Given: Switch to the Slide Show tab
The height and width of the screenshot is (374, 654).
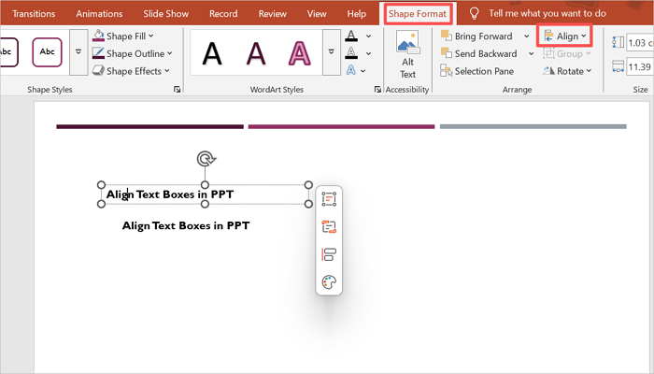Looking at the screenshot, I should click(x=166, y=14).
